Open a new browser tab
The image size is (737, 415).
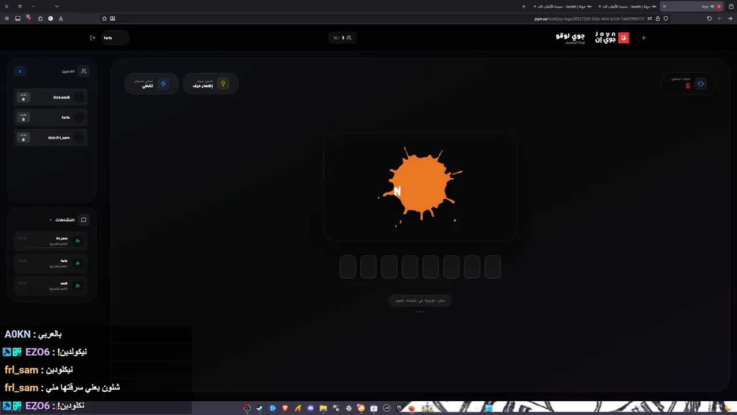point(523,6)
